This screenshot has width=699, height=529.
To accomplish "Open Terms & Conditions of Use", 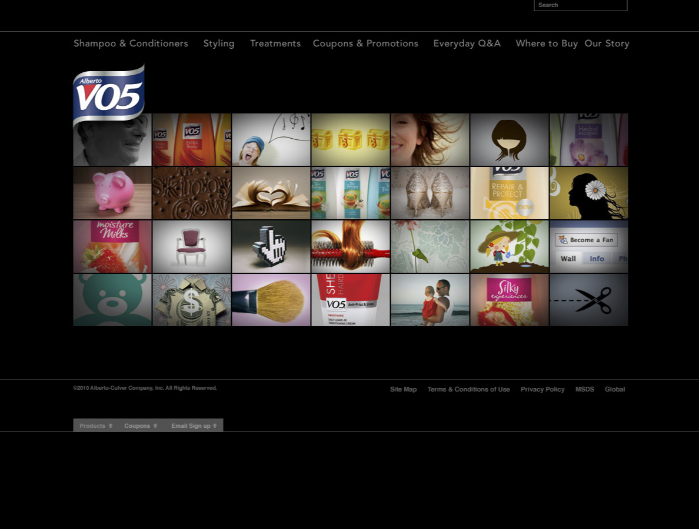I will coord(468,389).
